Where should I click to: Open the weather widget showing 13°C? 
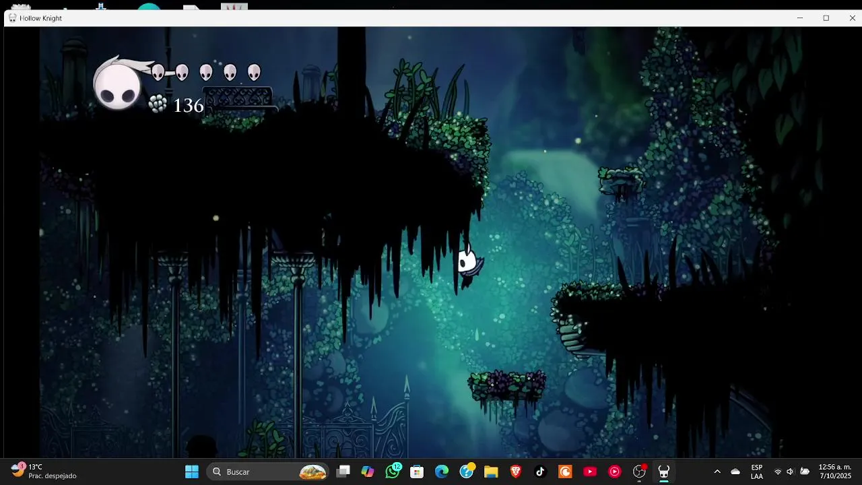coord(44,472)
